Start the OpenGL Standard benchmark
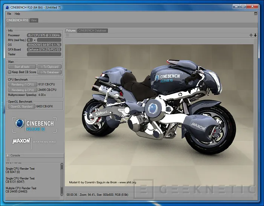This screenshot has height=206, width=264. pyautogui.click(x=21, y=107)
